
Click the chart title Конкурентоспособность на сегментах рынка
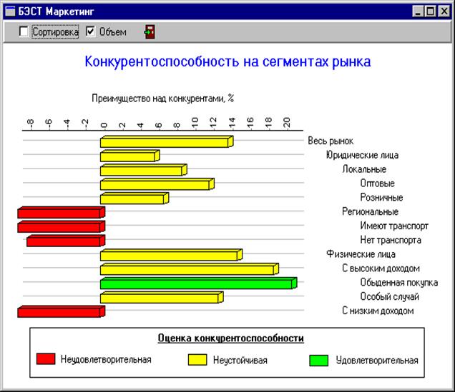pos(227,62)
